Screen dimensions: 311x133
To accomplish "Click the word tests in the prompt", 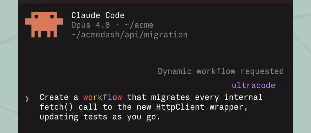I will coord(95,117).
